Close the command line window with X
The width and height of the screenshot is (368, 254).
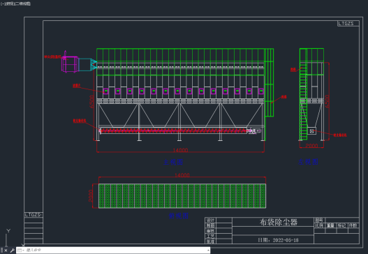tap(6, 251)
